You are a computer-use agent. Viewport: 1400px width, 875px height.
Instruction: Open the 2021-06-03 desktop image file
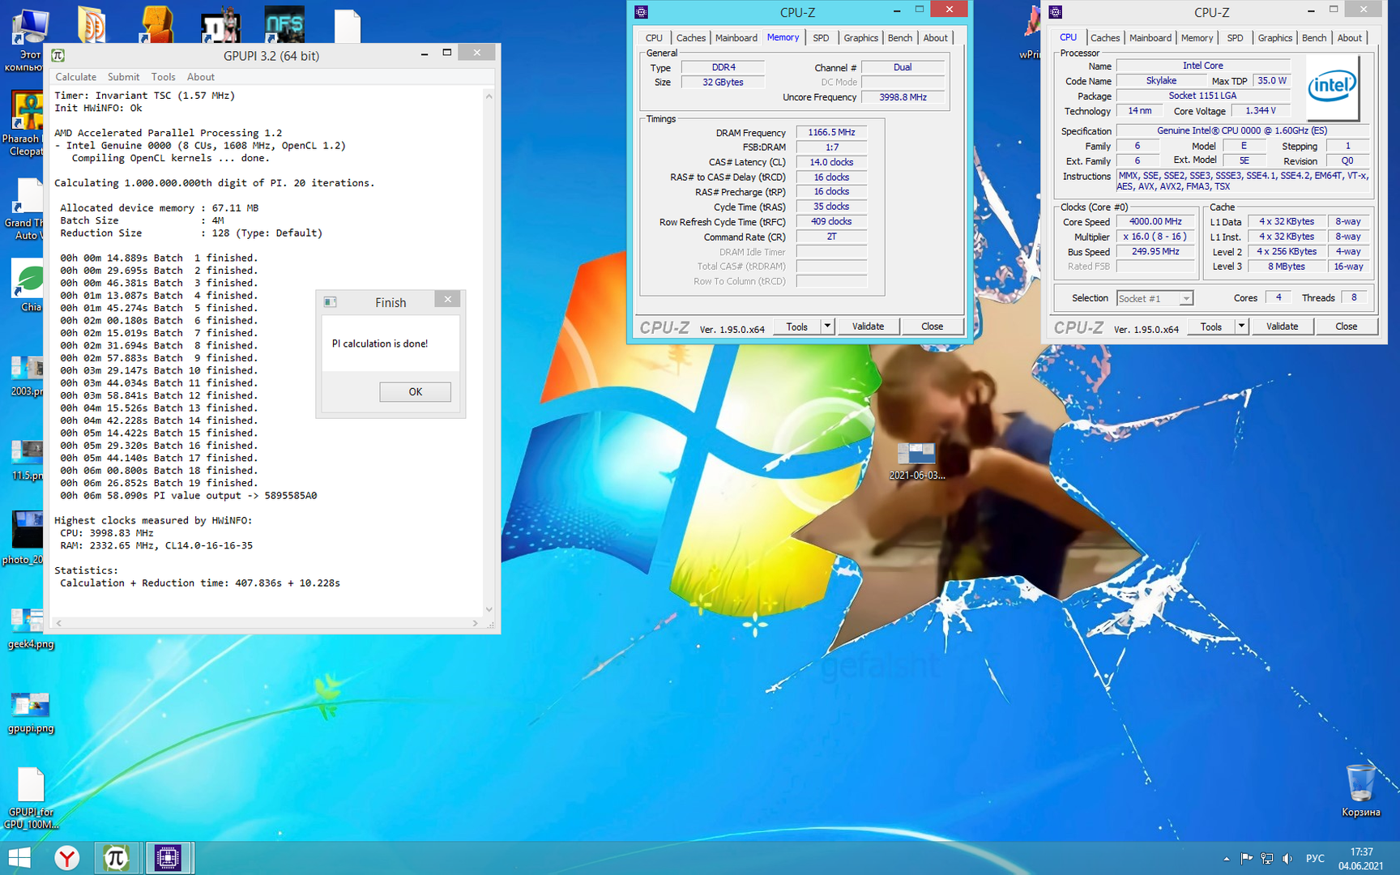[916, 460]
